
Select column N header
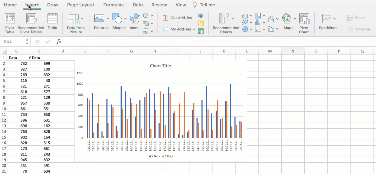293,51
